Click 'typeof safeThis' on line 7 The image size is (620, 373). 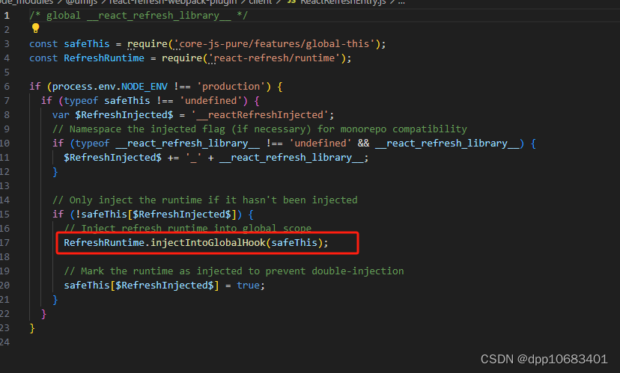[107, 101]
